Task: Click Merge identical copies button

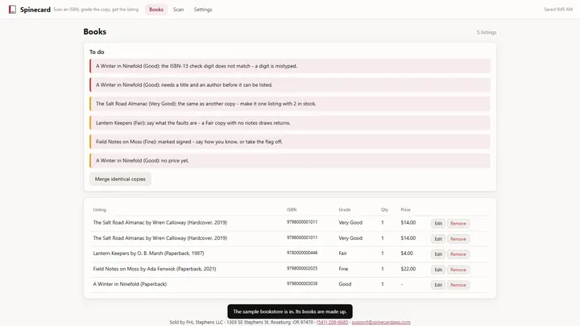Action: point(120,179)
